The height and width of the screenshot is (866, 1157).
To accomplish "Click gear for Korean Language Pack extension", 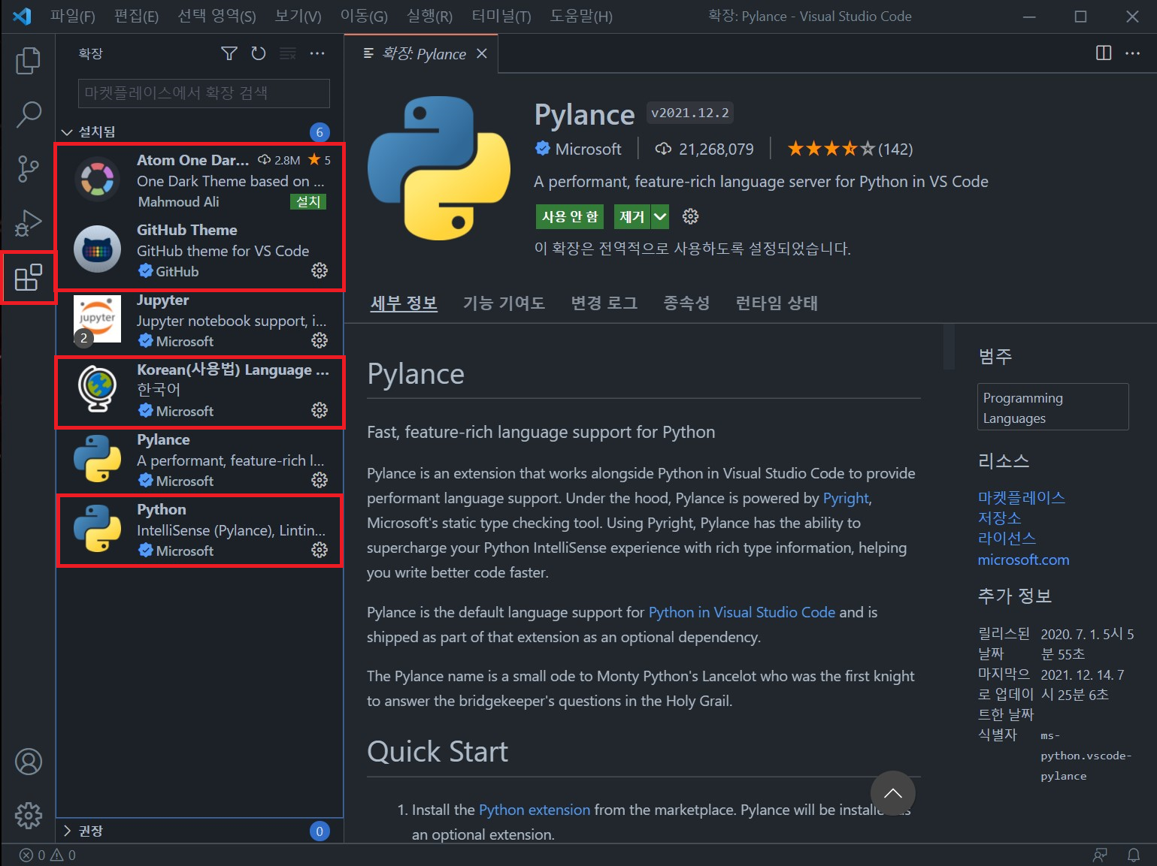I will [320, 410].
